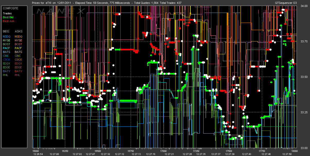Image resolution: width=310 pixels, height=156 pixels.
Task: Click the 12:27:07 time label
Action: [x=90, y=154]
